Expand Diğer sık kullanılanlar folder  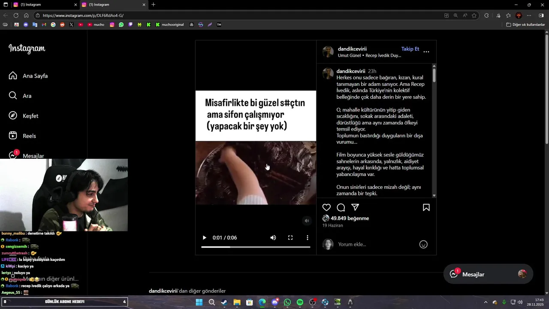525,25
